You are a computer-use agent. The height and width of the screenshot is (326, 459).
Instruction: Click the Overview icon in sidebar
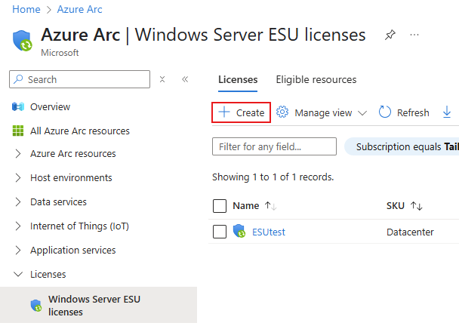[19, 107]
